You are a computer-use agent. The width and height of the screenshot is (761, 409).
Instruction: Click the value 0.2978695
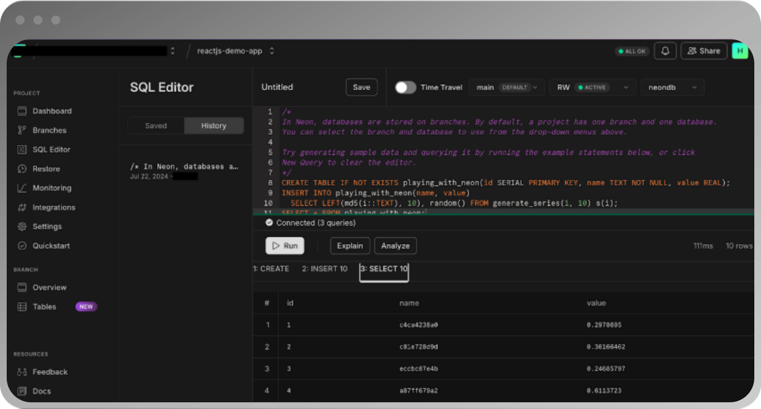tap(604, 325)
